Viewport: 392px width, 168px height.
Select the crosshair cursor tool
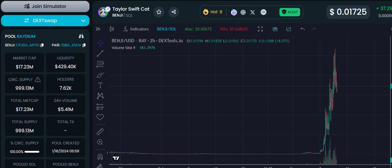(100, 43)
